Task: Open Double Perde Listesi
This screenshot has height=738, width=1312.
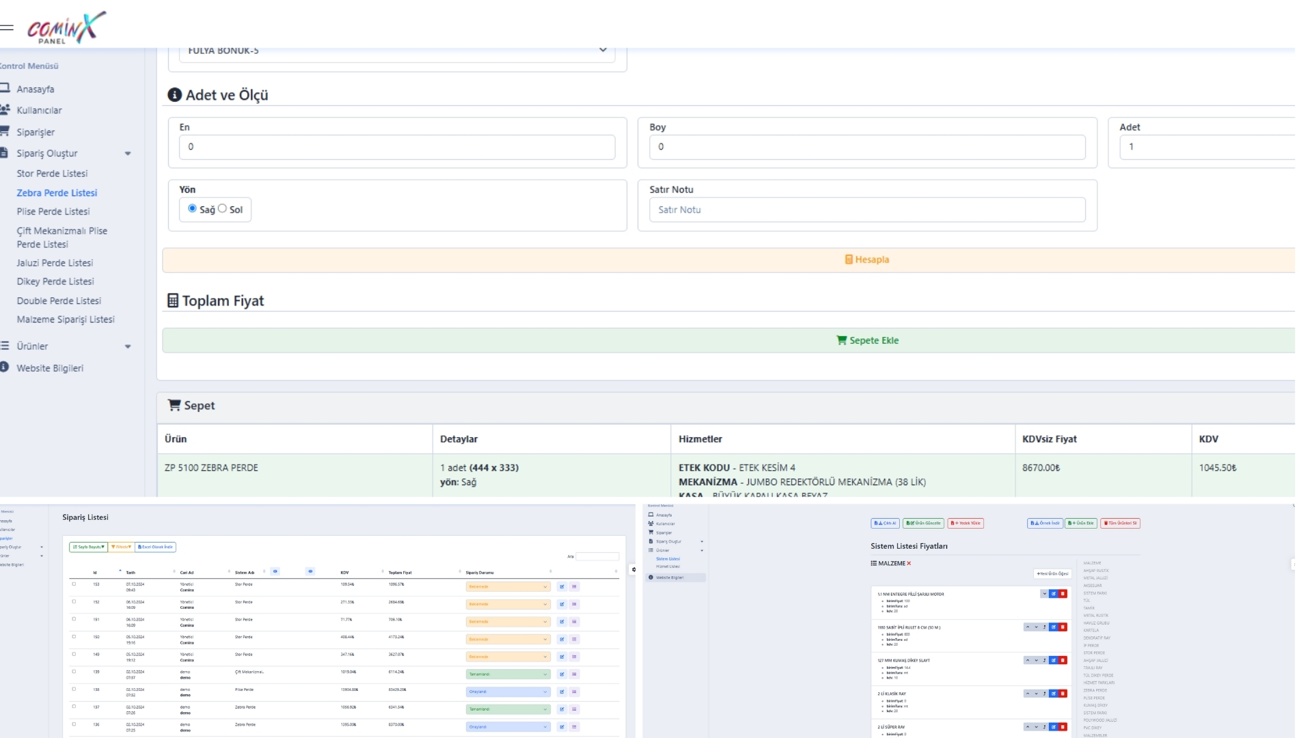Action: tap(59, 301)
